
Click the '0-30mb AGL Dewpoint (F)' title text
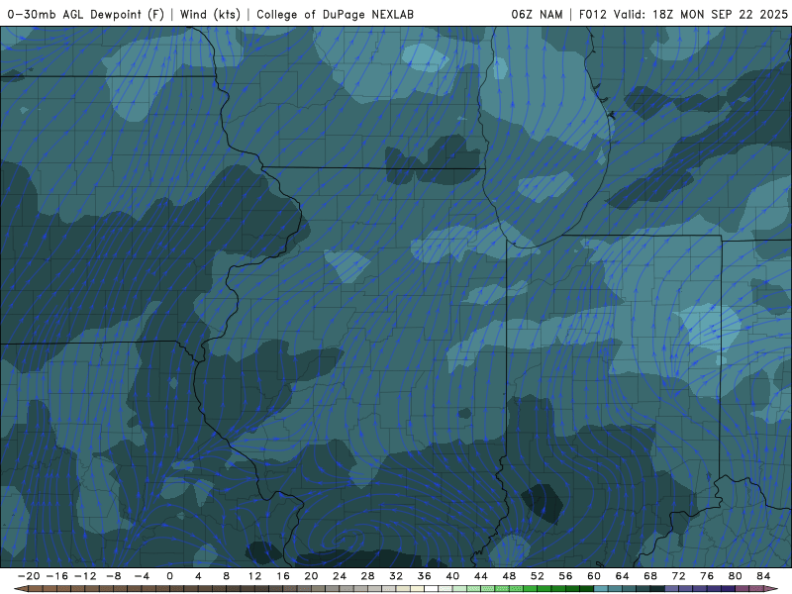click(86, 14)
